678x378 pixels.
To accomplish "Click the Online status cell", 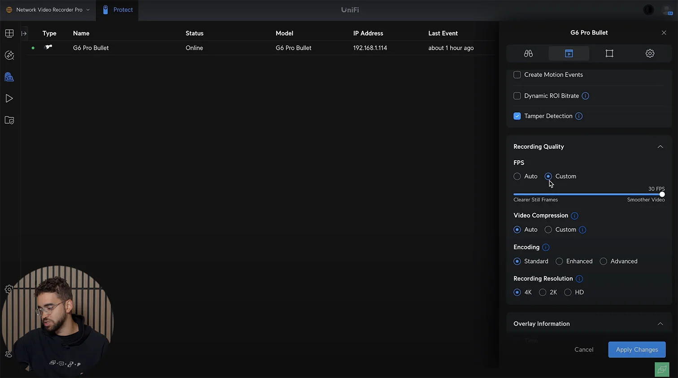I will [x=194, y=48].
